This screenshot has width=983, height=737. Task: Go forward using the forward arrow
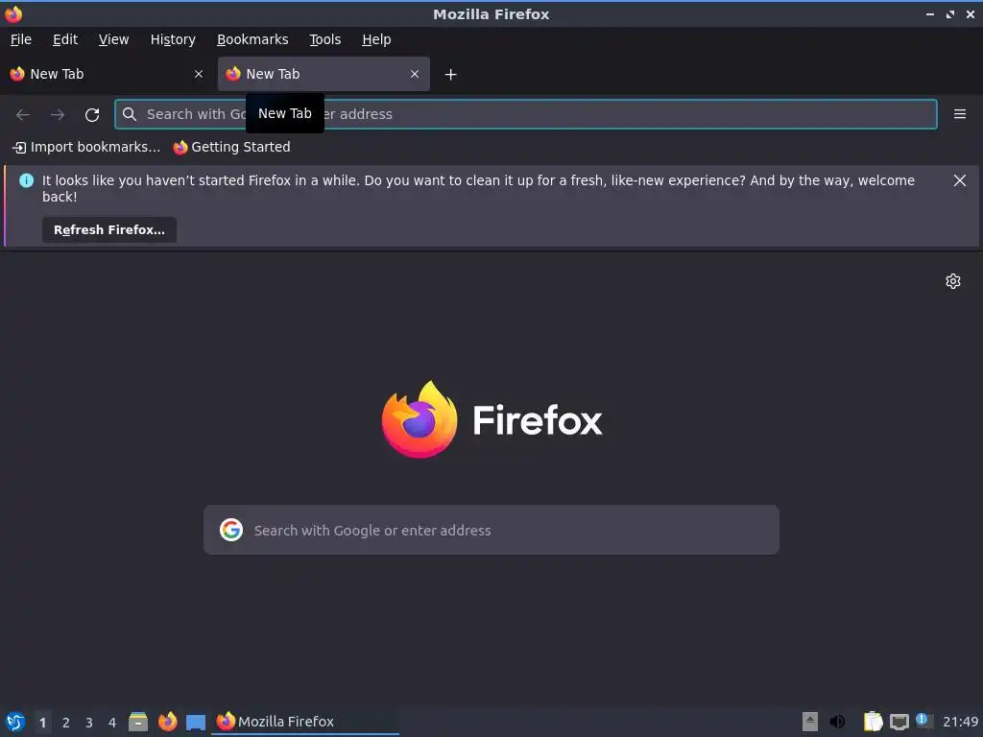click(x=58, y=115)
